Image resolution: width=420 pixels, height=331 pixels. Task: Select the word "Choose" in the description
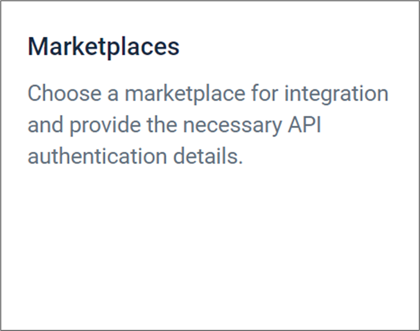[x=55, y=93]
